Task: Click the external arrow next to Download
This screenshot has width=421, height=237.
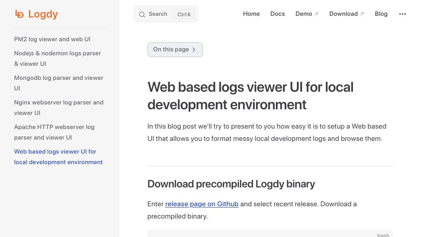Action: point(362,14)
